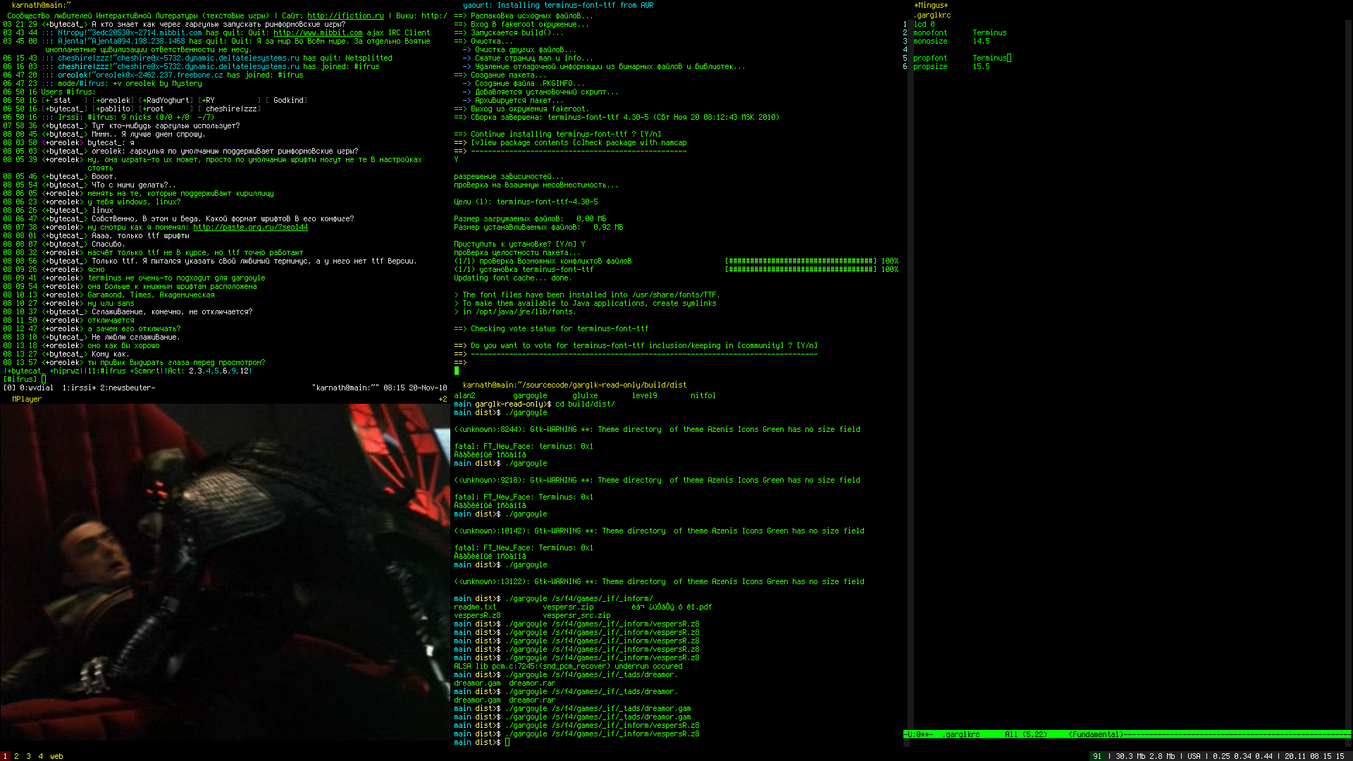Select active workspace tag 1
This screenshot has width=1353, height=761.
4,756
